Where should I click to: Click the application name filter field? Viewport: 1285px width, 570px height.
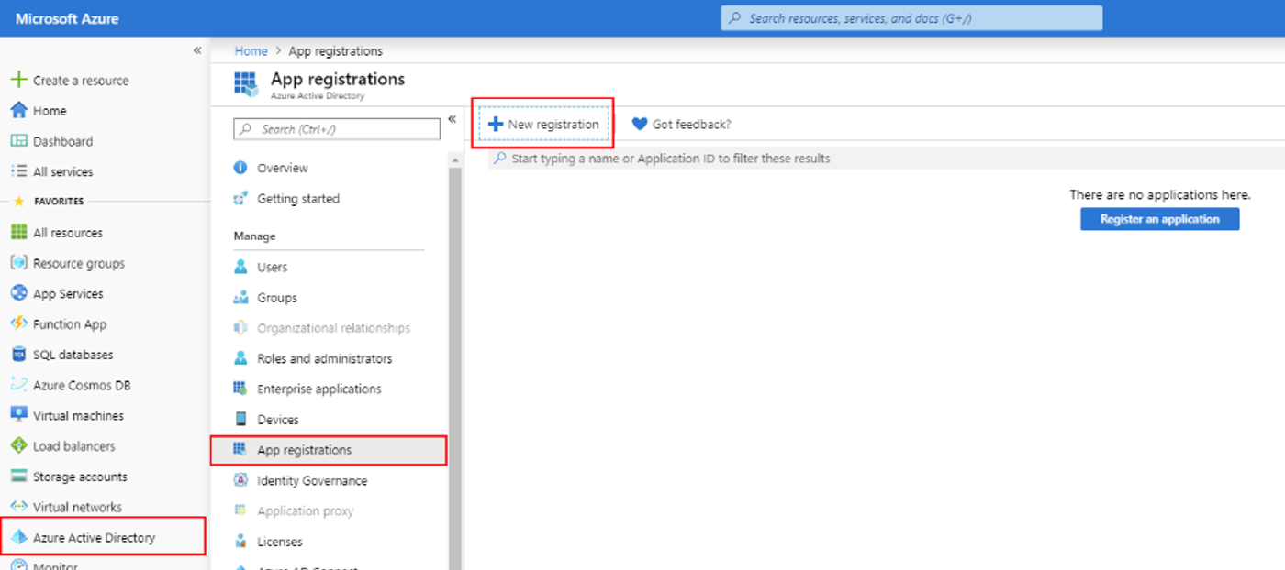670,159
